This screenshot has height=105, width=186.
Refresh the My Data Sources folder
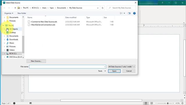coord(103,8)
